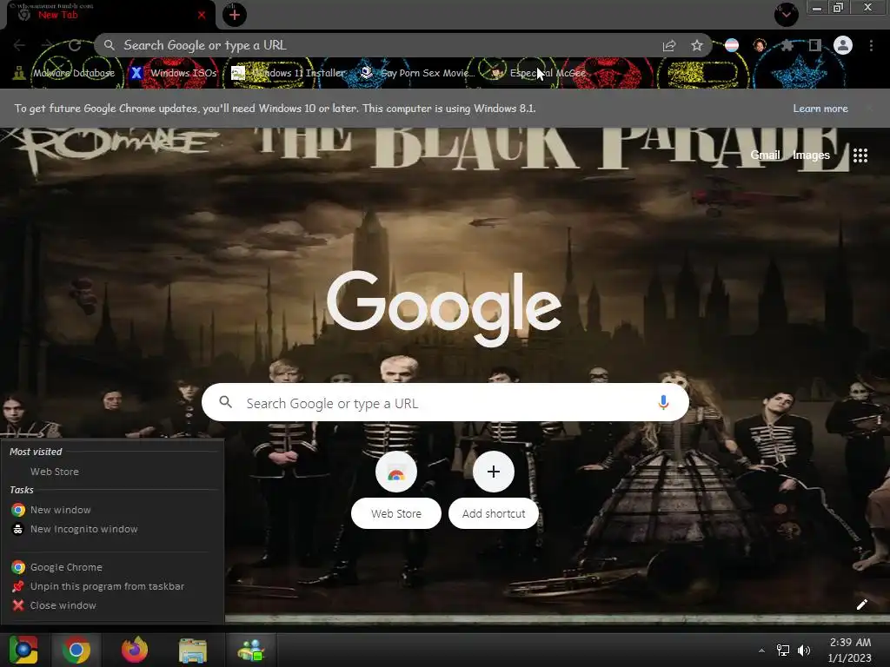Share this page icon in address bar
This screenshot has width=890, height=667.
click(669, 46)
